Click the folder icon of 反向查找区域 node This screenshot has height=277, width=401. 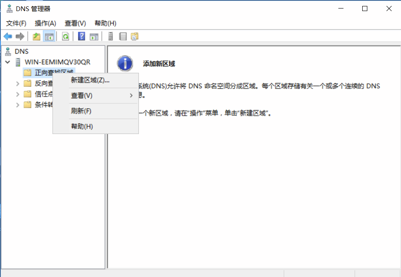(x=27, y=83)
